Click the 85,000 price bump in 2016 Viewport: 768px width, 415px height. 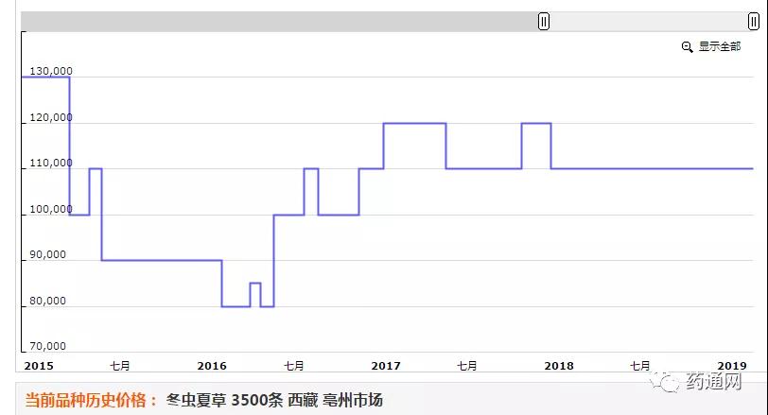[x=255, y=283]
